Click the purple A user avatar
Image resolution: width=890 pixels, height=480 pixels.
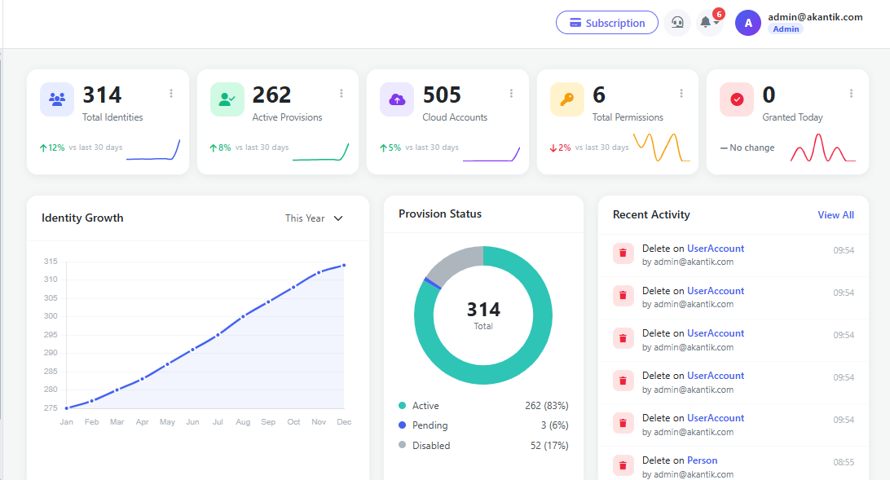(x=748, y=23)
